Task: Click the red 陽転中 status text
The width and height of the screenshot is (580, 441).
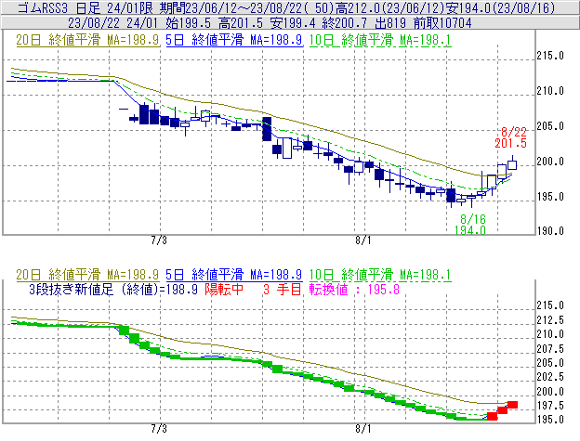Action: 226,290
